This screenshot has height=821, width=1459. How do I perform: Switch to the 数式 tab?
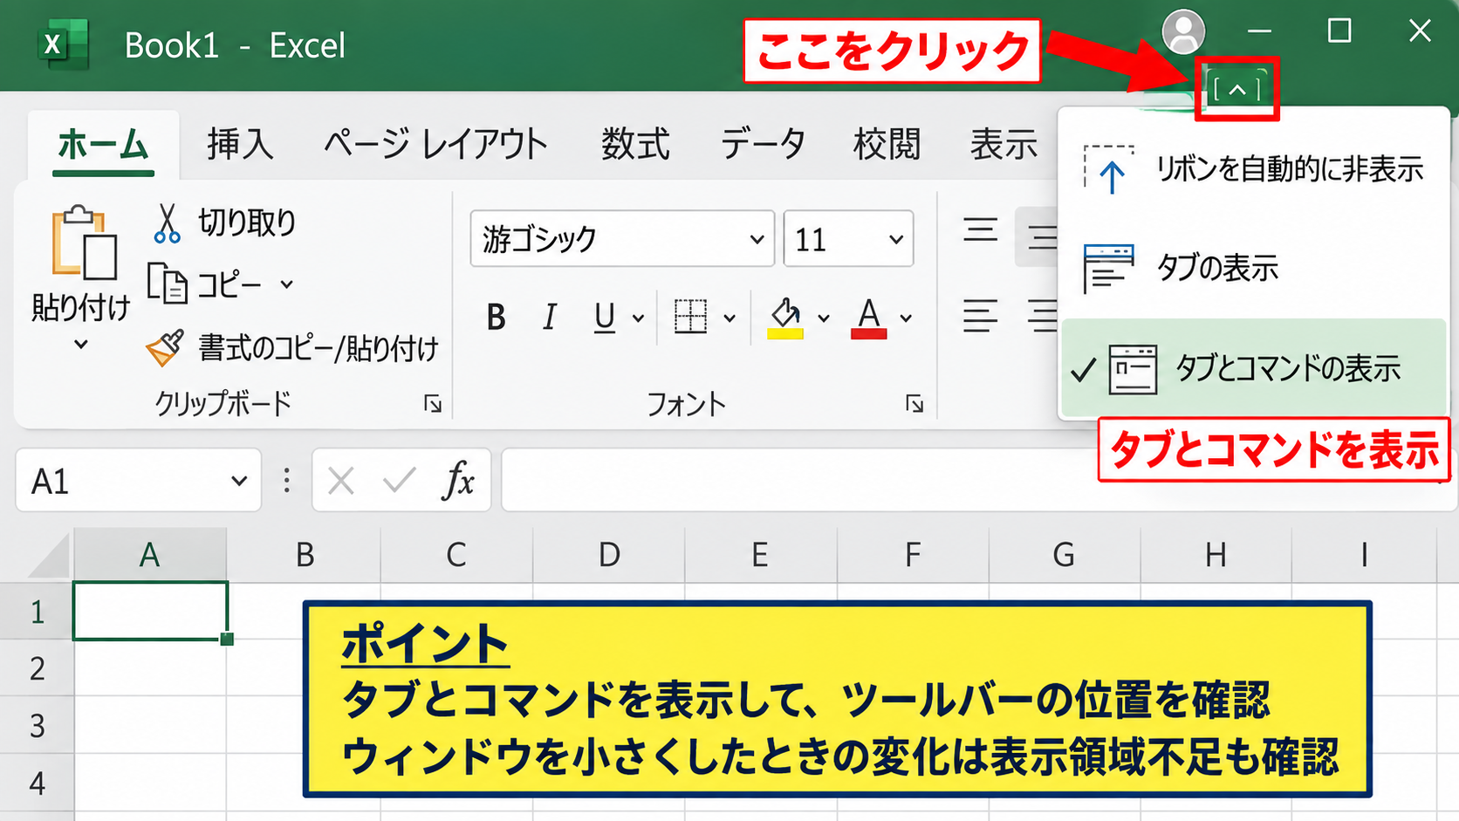(635, 144)
